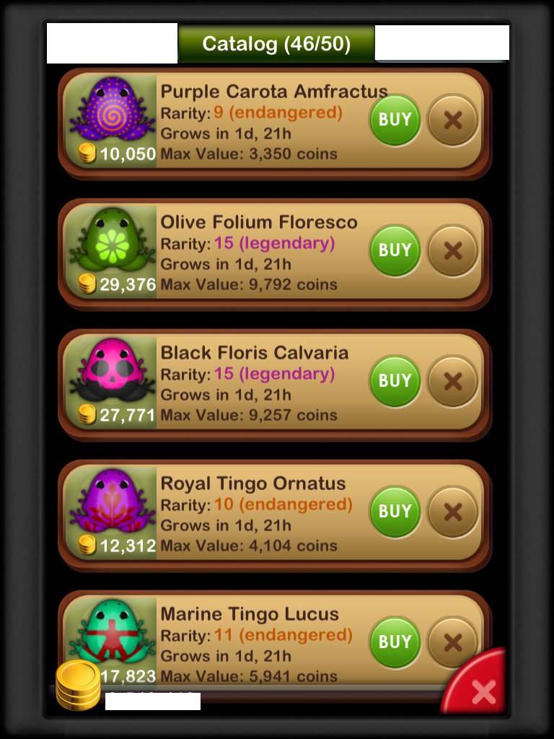This screenshot has width=554, height=739.
Task: Remove Purple Carota Amfractus with X icon
Action: pyautogui.click(x=453, y=120)
